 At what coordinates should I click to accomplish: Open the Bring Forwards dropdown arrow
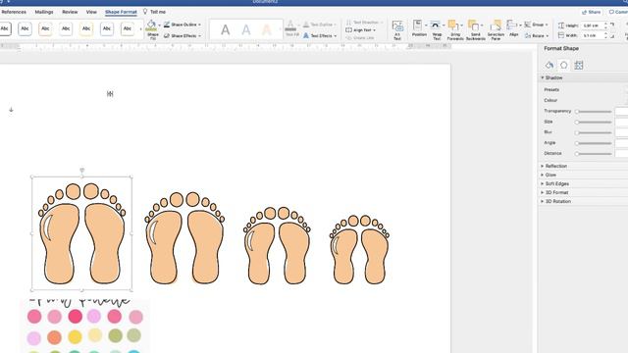click(462, 25)
